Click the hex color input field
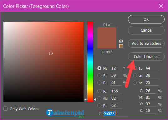 point(115,113)
